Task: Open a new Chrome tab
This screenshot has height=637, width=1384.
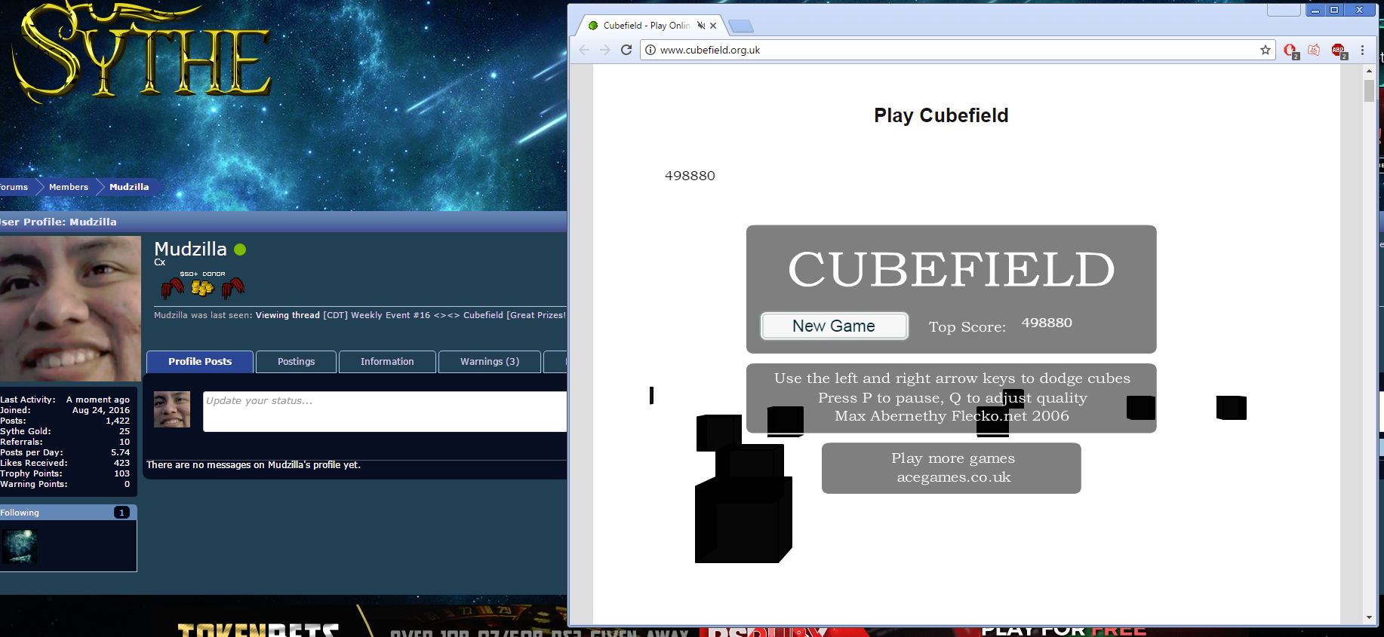Action: 742,26
